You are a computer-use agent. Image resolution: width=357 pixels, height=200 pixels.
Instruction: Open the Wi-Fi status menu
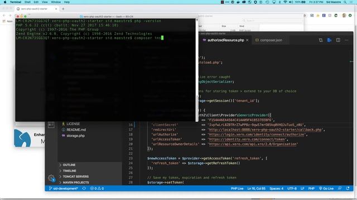tap(285, 2)
